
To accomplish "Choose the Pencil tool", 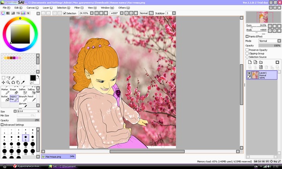I will tap(32, 98).
